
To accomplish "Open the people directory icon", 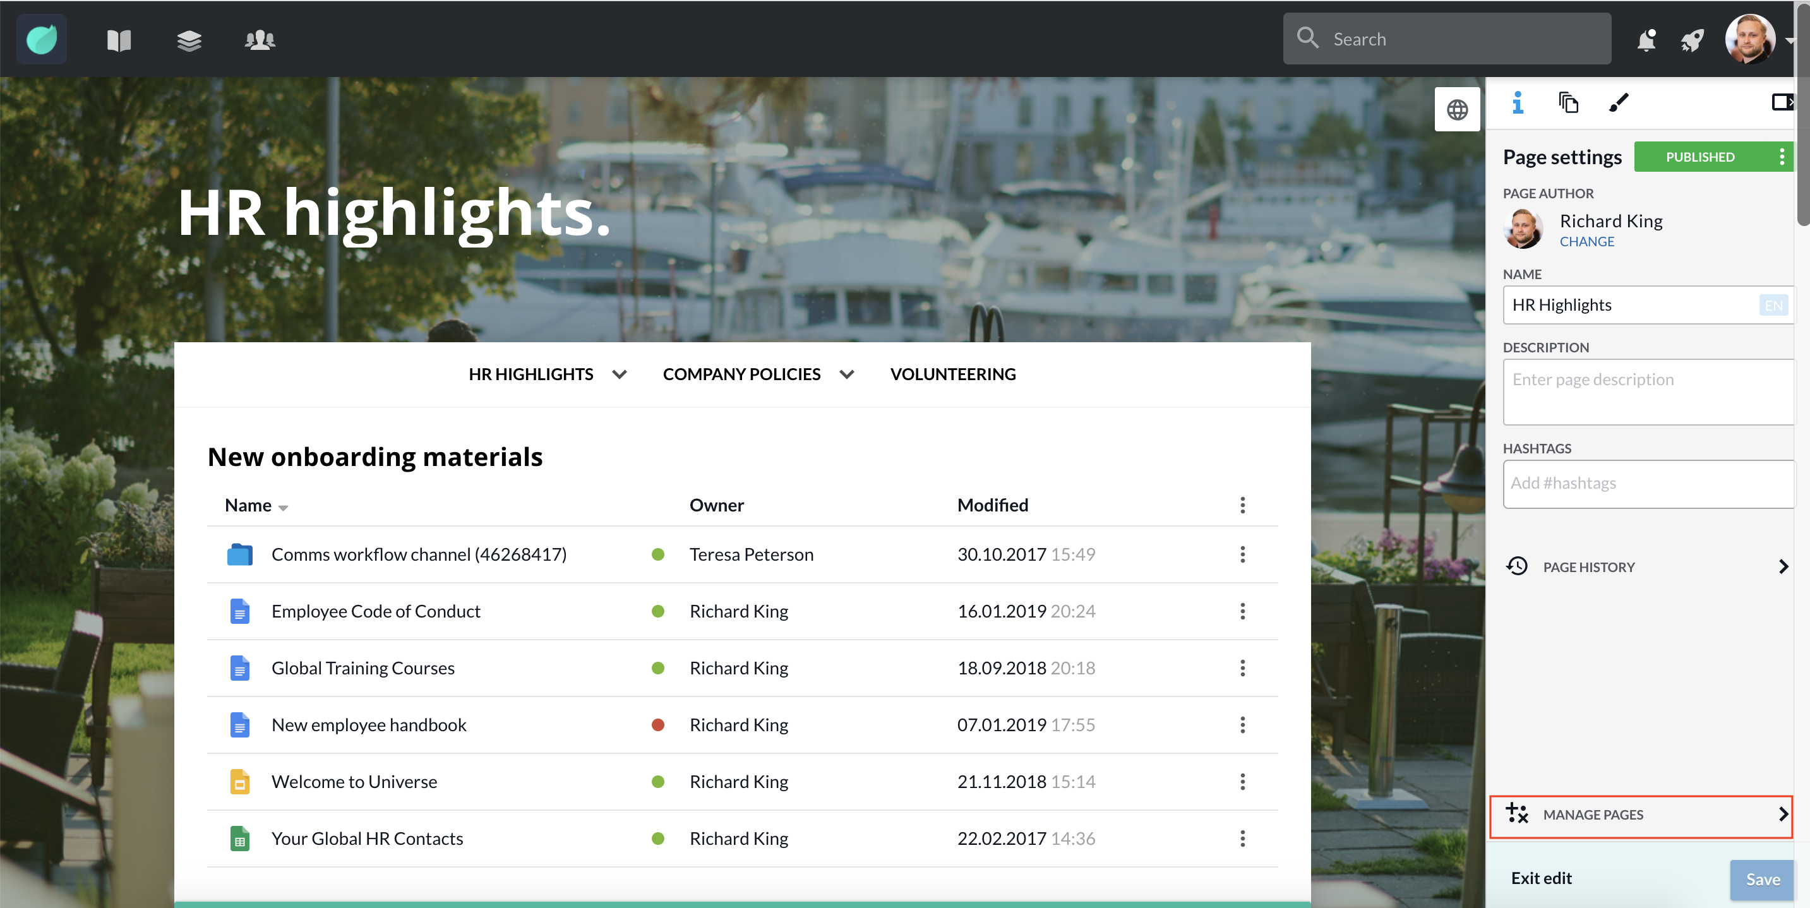I will tap(260, 40).
